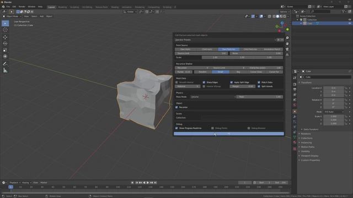
Task: Click the OK button in Cell Fracture dialog
Action: click(x=229, y=134)
